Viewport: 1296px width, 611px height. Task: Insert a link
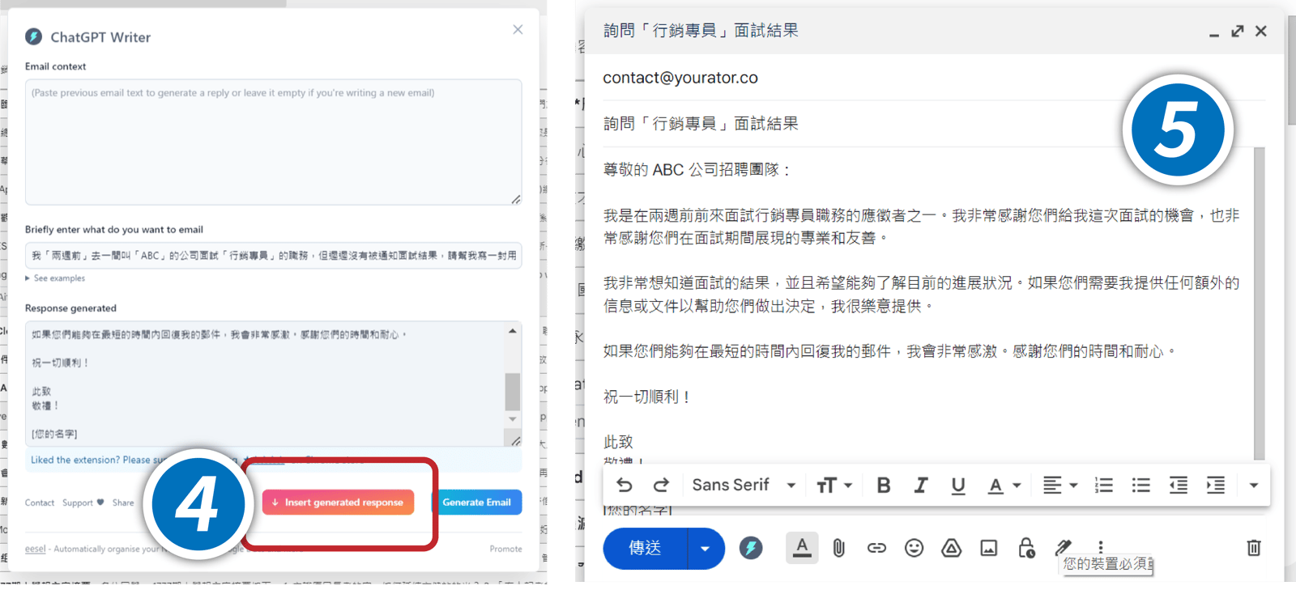876,548
